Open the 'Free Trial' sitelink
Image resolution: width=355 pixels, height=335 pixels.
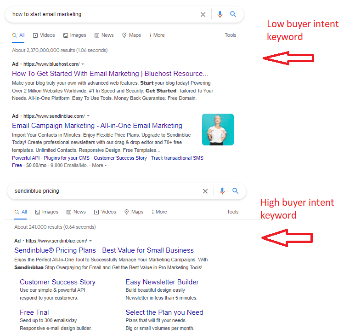pos(34,312)
